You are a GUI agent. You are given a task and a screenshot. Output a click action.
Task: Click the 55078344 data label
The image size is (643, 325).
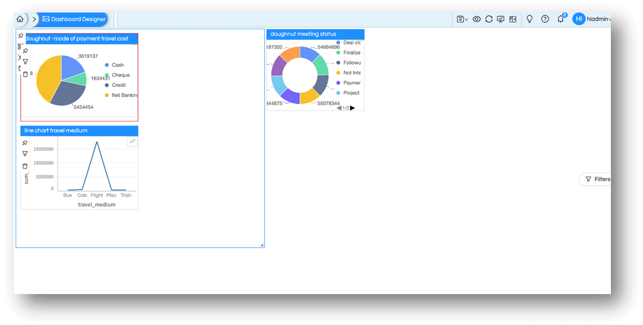[328, 104]
